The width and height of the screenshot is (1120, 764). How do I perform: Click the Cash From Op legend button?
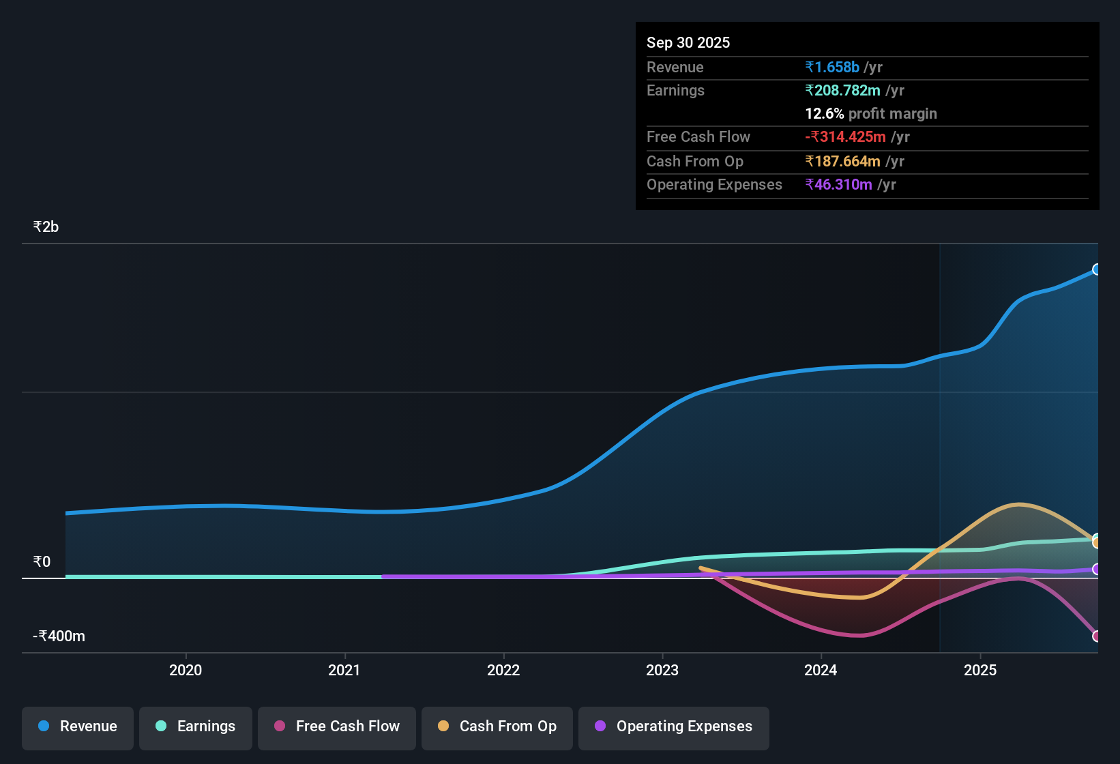(497, 726)
